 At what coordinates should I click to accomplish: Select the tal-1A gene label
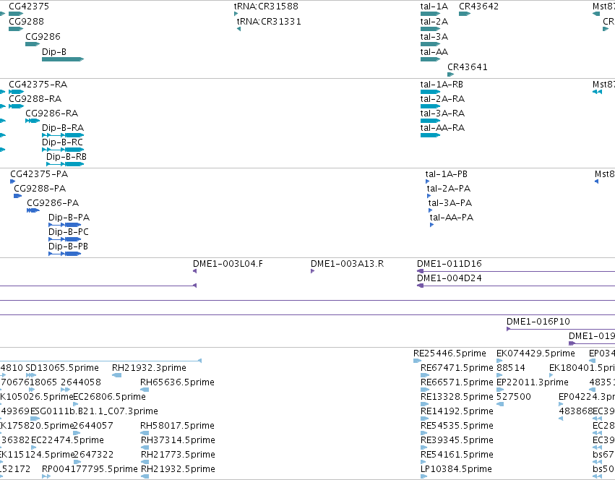pos(434,7)
